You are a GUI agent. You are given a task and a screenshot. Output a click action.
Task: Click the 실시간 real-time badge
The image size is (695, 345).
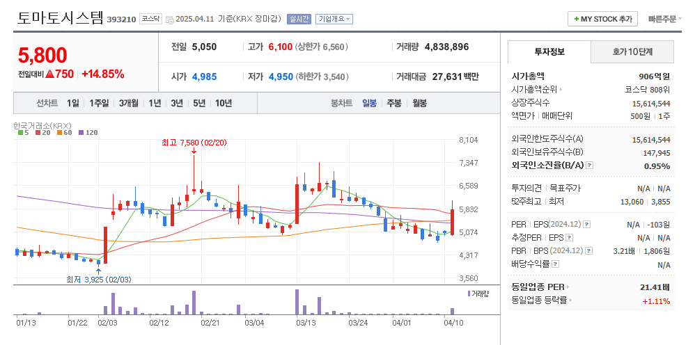click(299, 19)
